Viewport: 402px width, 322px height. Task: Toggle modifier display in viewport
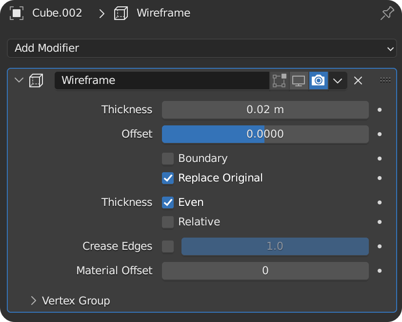click(x=299, y=80)
